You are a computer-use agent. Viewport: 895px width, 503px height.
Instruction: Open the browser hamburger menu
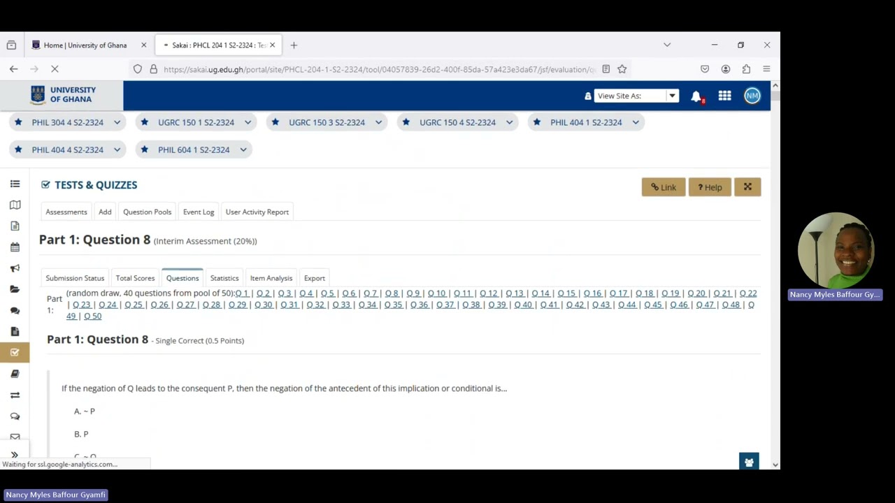[x=766, y=69]
